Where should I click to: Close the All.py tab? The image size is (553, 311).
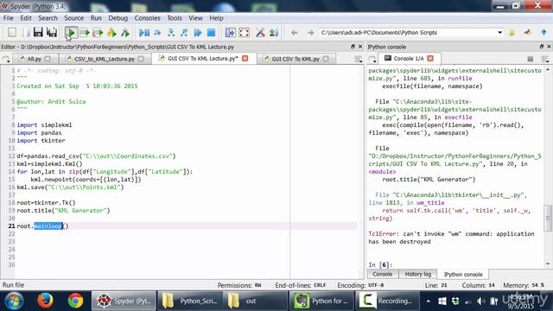48,59
